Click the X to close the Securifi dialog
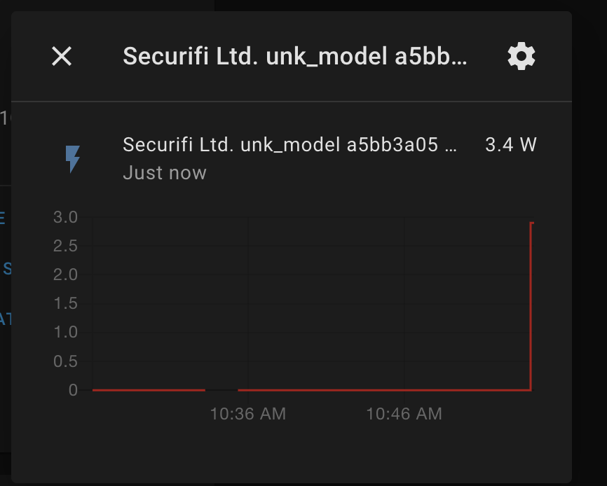This screenshot has width=607, height=486. pos(62,57)
